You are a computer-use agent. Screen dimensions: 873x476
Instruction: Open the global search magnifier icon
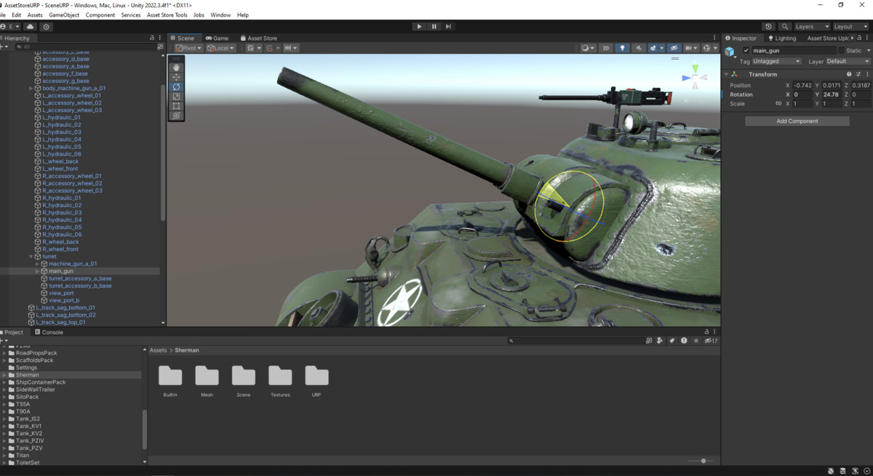(x=785, y=26)
